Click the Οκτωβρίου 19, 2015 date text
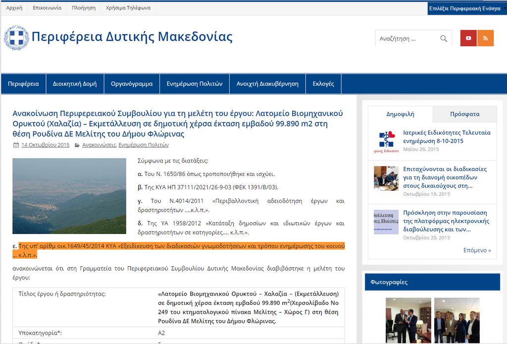507x344 pixels. tap(426, 194)
